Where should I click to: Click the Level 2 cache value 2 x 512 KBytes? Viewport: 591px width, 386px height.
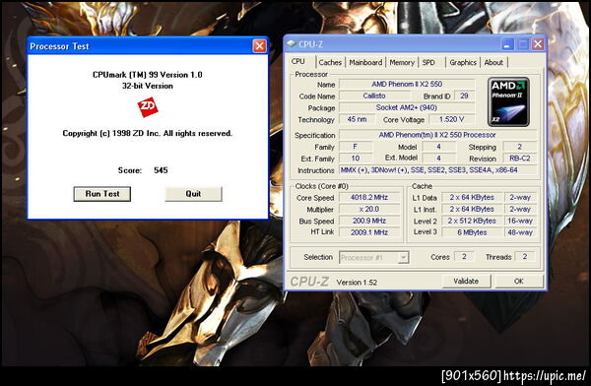(472, 221)
